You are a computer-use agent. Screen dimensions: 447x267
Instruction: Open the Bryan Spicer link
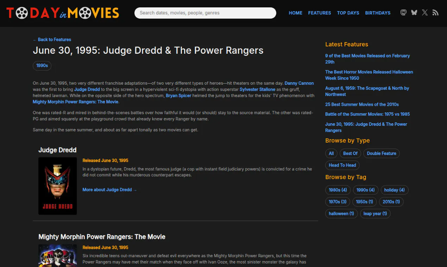[x=178, y=96]
